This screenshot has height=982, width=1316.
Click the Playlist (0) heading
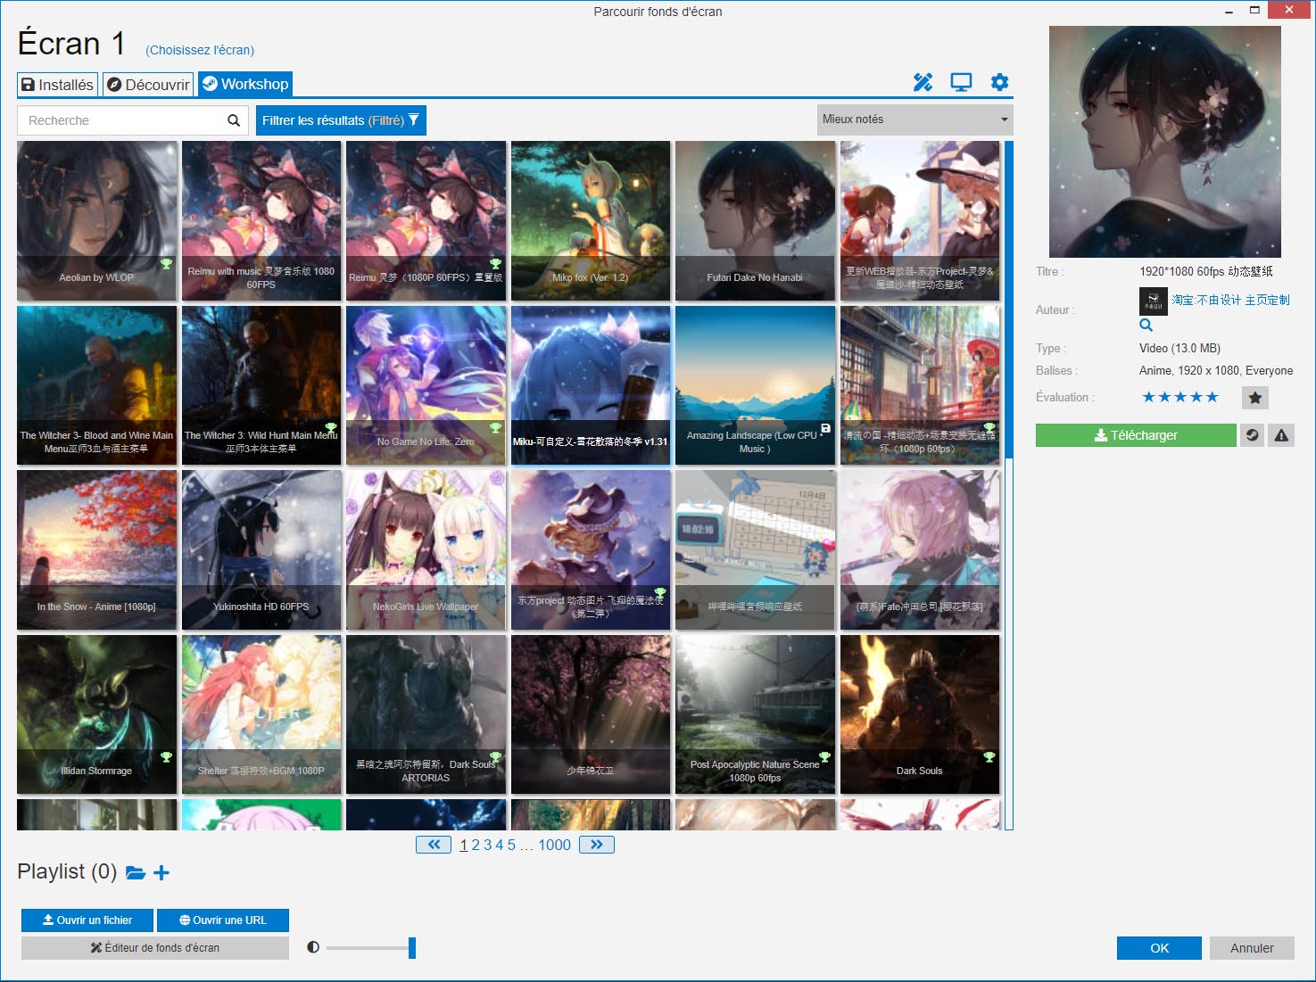click(x=67, y=871)
